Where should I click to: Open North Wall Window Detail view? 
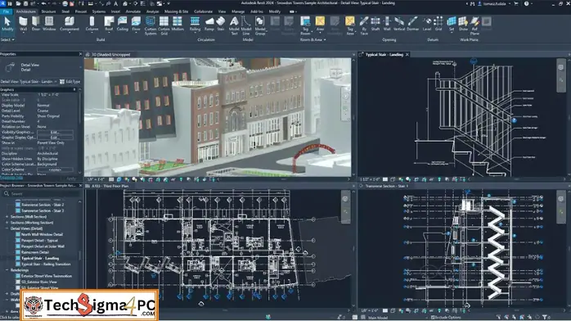pos(42,235)
